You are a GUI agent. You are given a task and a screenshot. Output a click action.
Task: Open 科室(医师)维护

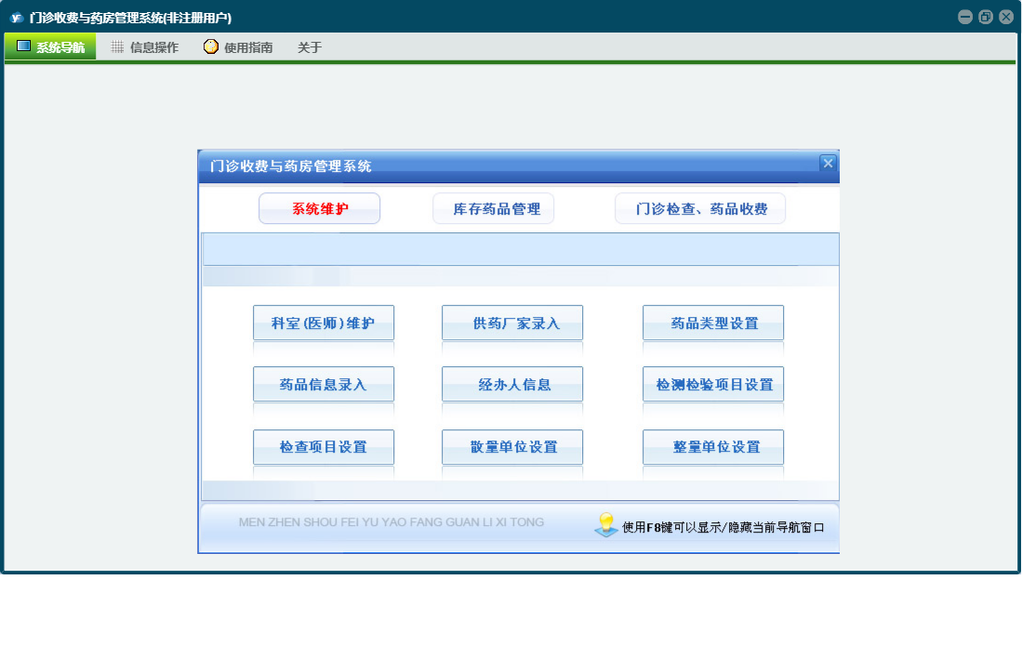324,323
